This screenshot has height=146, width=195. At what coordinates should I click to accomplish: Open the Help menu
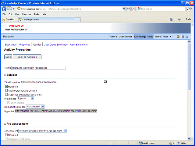(x=44, y=14)
